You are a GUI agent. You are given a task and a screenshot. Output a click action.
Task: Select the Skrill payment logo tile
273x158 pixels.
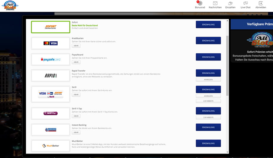(x=50, y=94)
